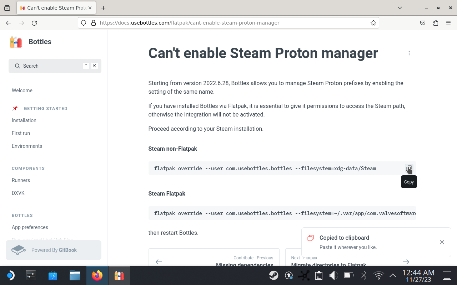Click the system updates tray icon
This screenshot has height=285, width=457.
point(289,275)
